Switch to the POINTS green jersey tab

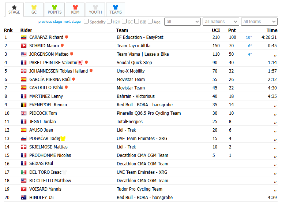(54, 10)
